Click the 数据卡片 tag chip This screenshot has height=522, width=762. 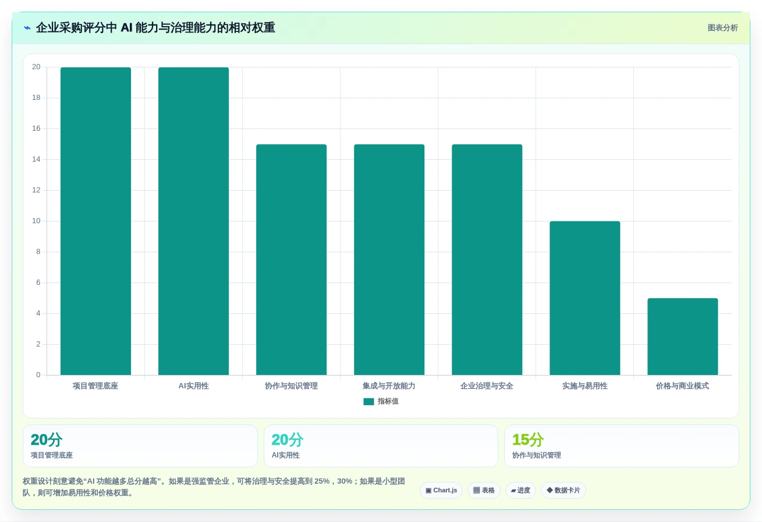coord(563,491)
